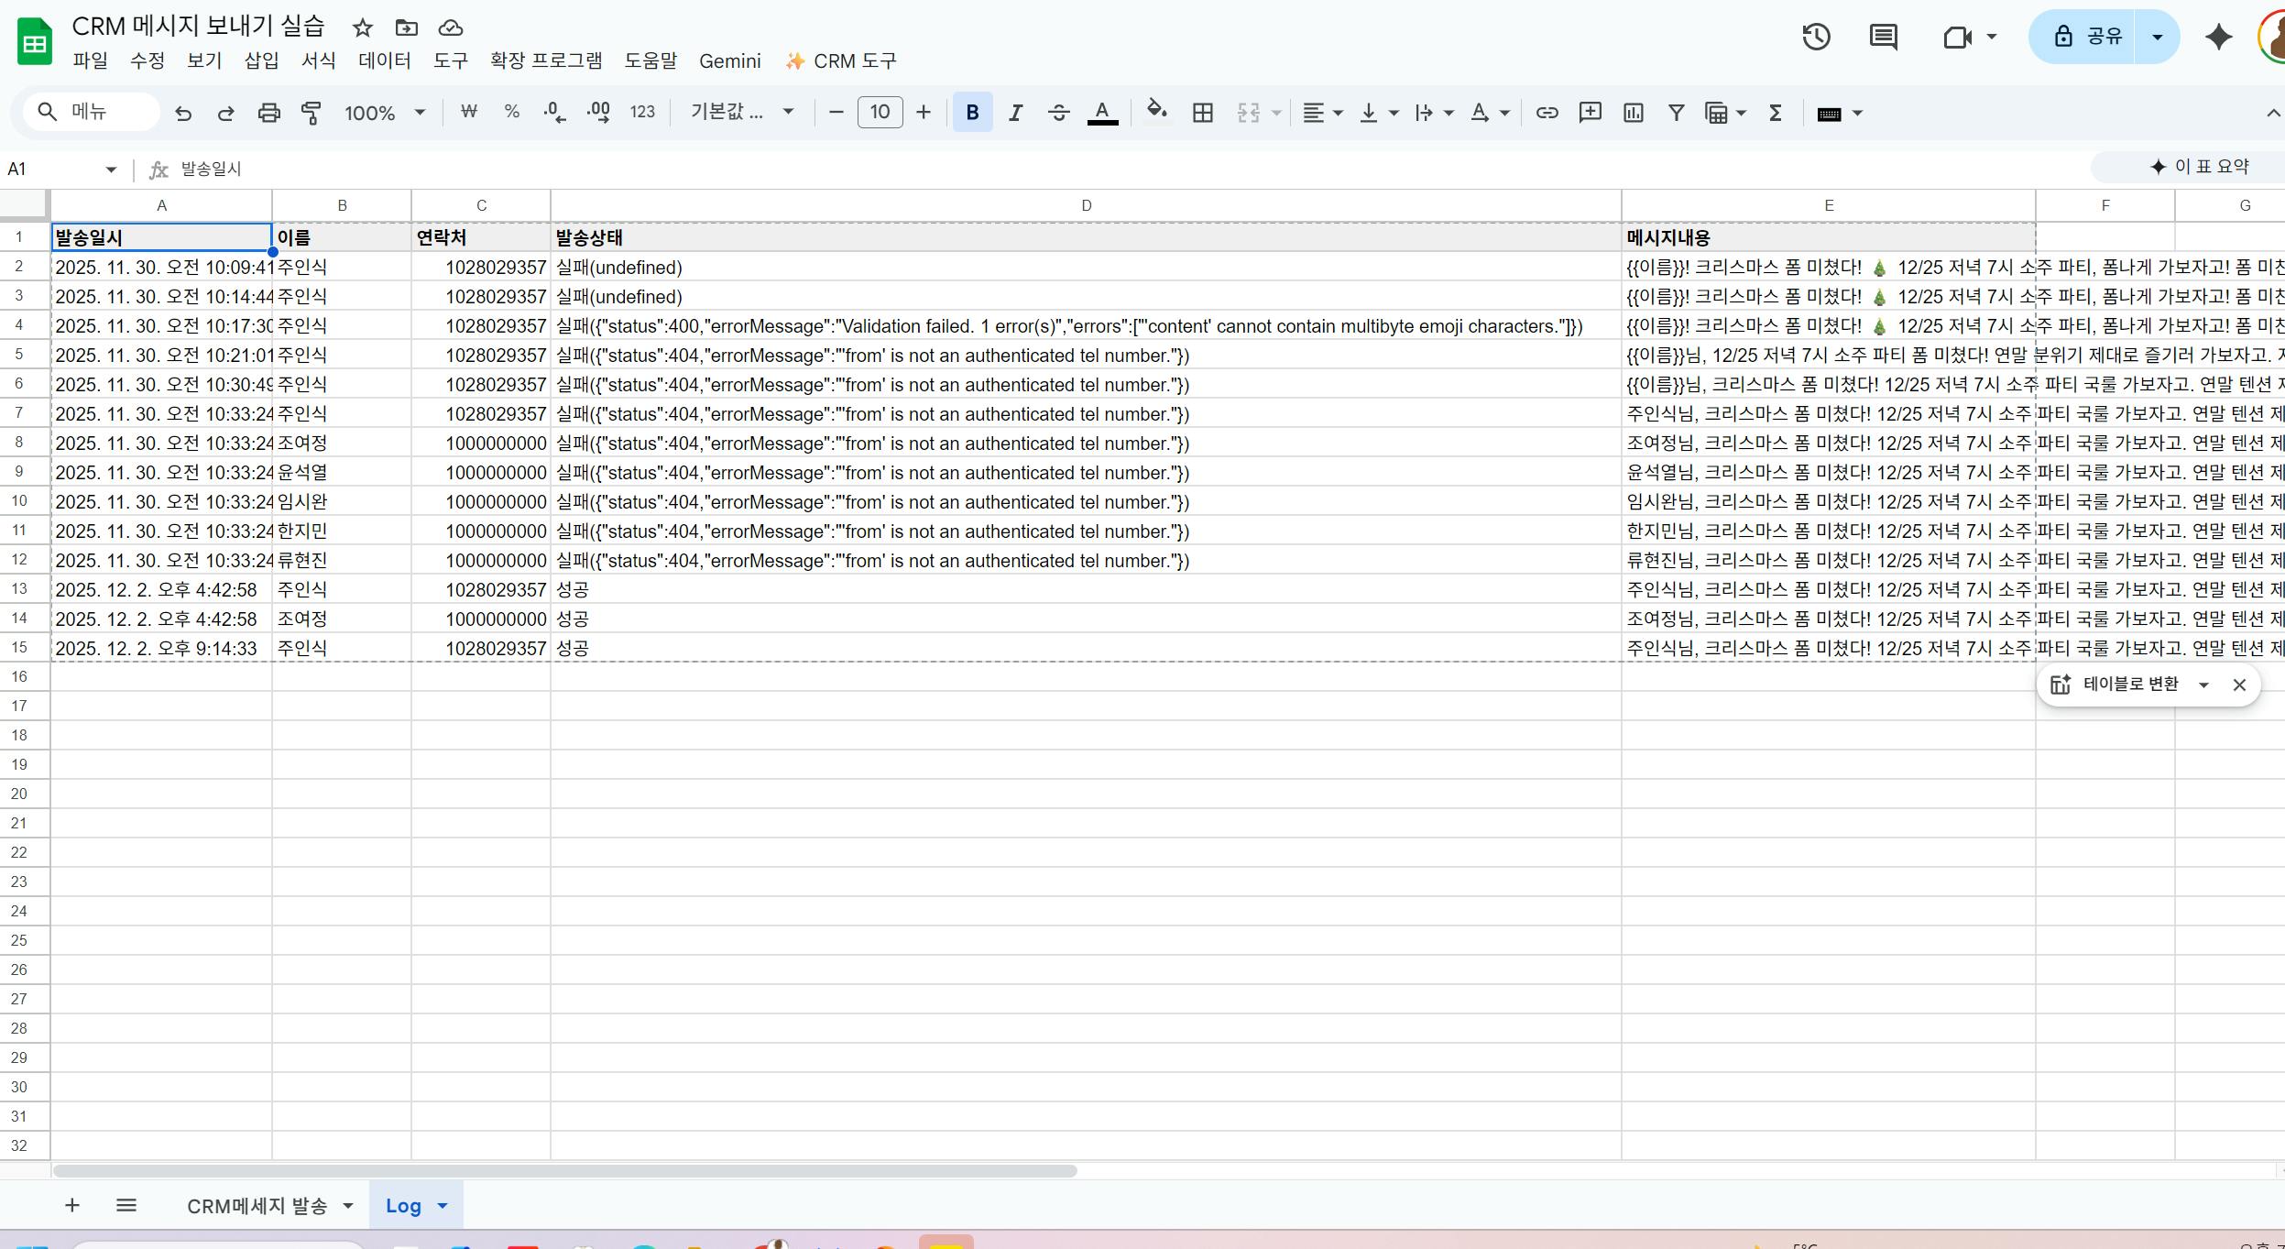
Task: Insert a link using the link icon
Action: click(1546, 112)
